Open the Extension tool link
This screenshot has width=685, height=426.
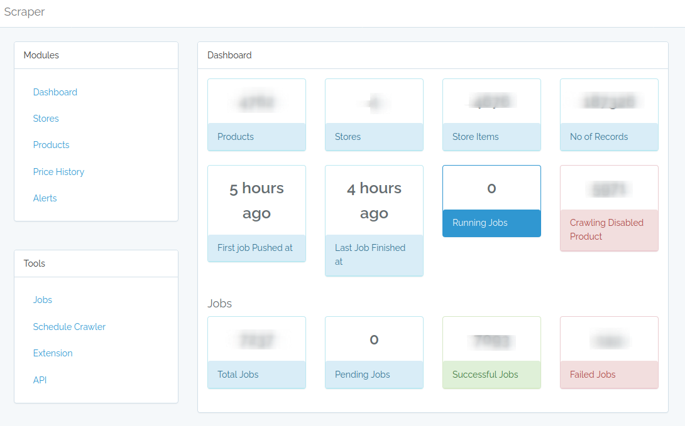pos(52,353)
